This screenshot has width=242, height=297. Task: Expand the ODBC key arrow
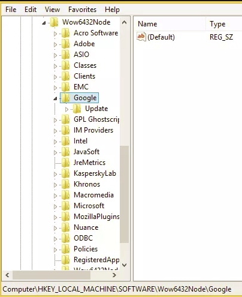pos(56,239)
